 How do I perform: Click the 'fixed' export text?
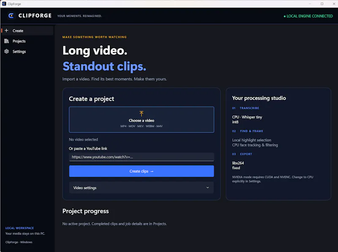pos(236,168)
